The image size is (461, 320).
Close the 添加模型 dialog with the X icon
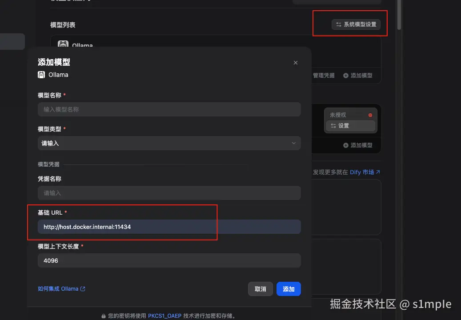coord(296,63)
